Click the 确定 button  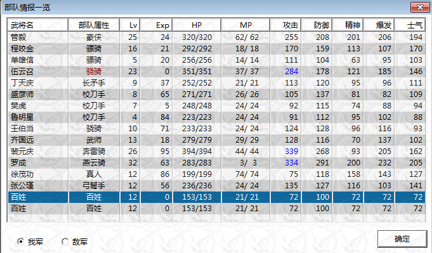pos(402,239)
